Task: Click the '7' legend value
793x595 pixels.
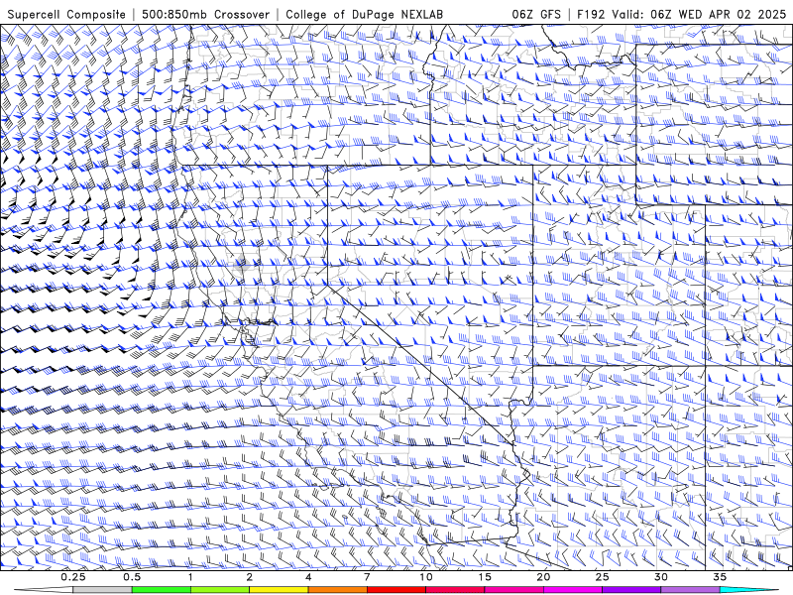Action: [367, 577]
